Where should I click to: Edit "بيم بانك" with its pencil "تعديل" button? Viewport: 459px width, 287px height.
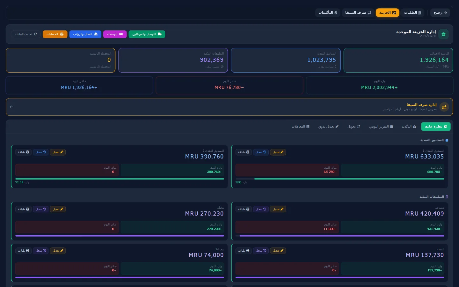click(58, 251)
